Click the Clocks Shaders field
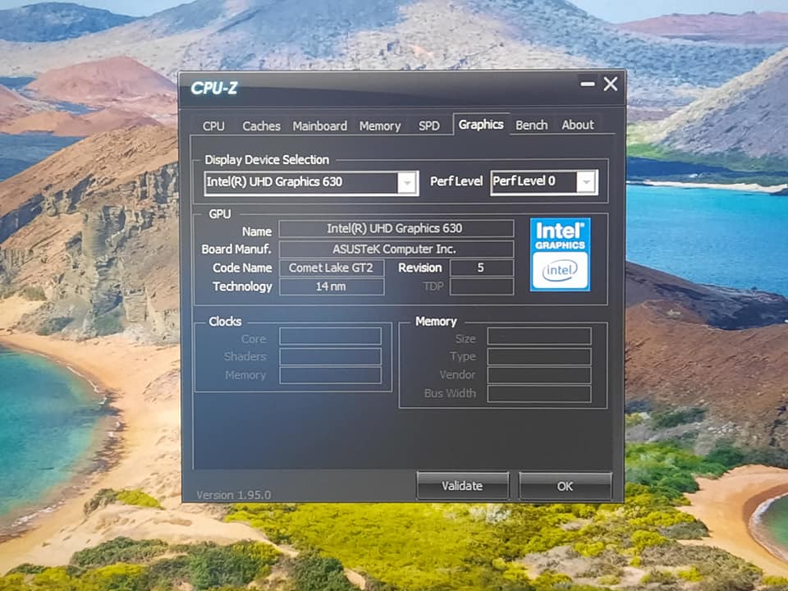 pyautogui.click(x=330, y=356)
